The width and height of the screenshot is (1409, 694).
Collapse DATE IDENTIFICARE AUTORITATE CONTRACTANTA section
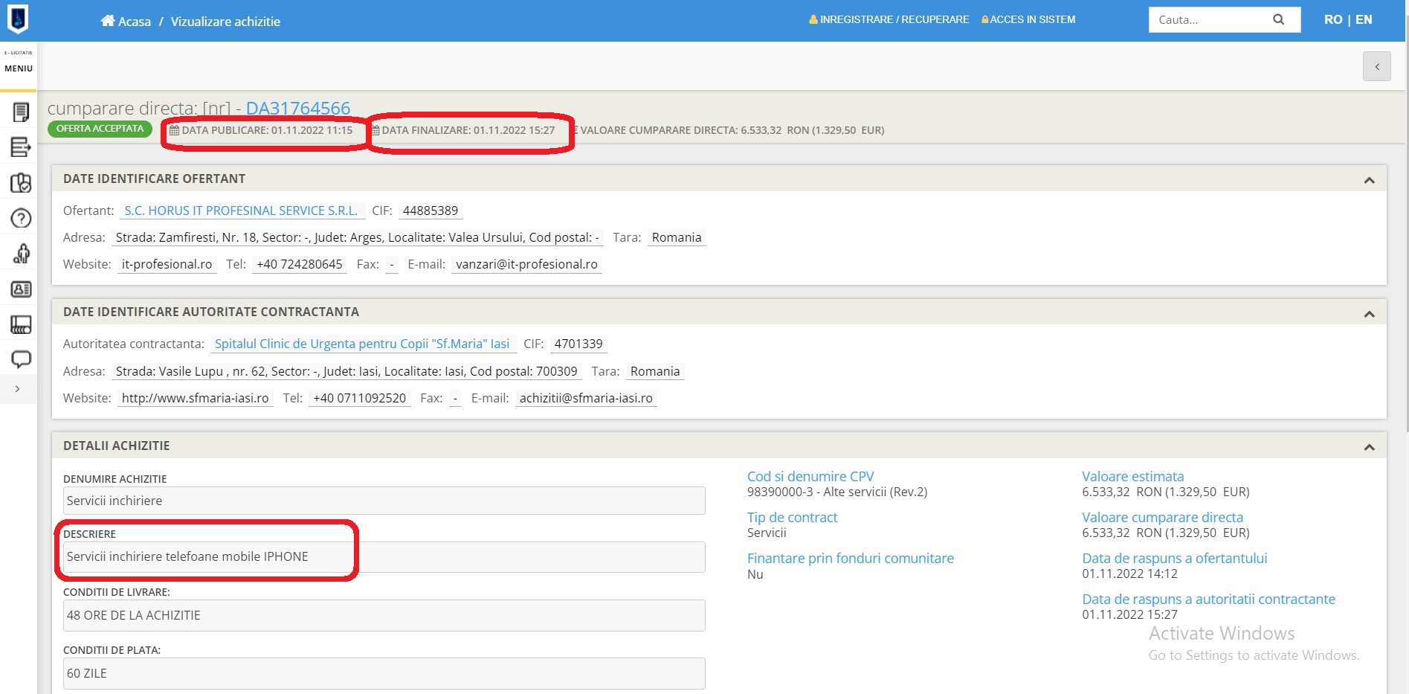1369,314
